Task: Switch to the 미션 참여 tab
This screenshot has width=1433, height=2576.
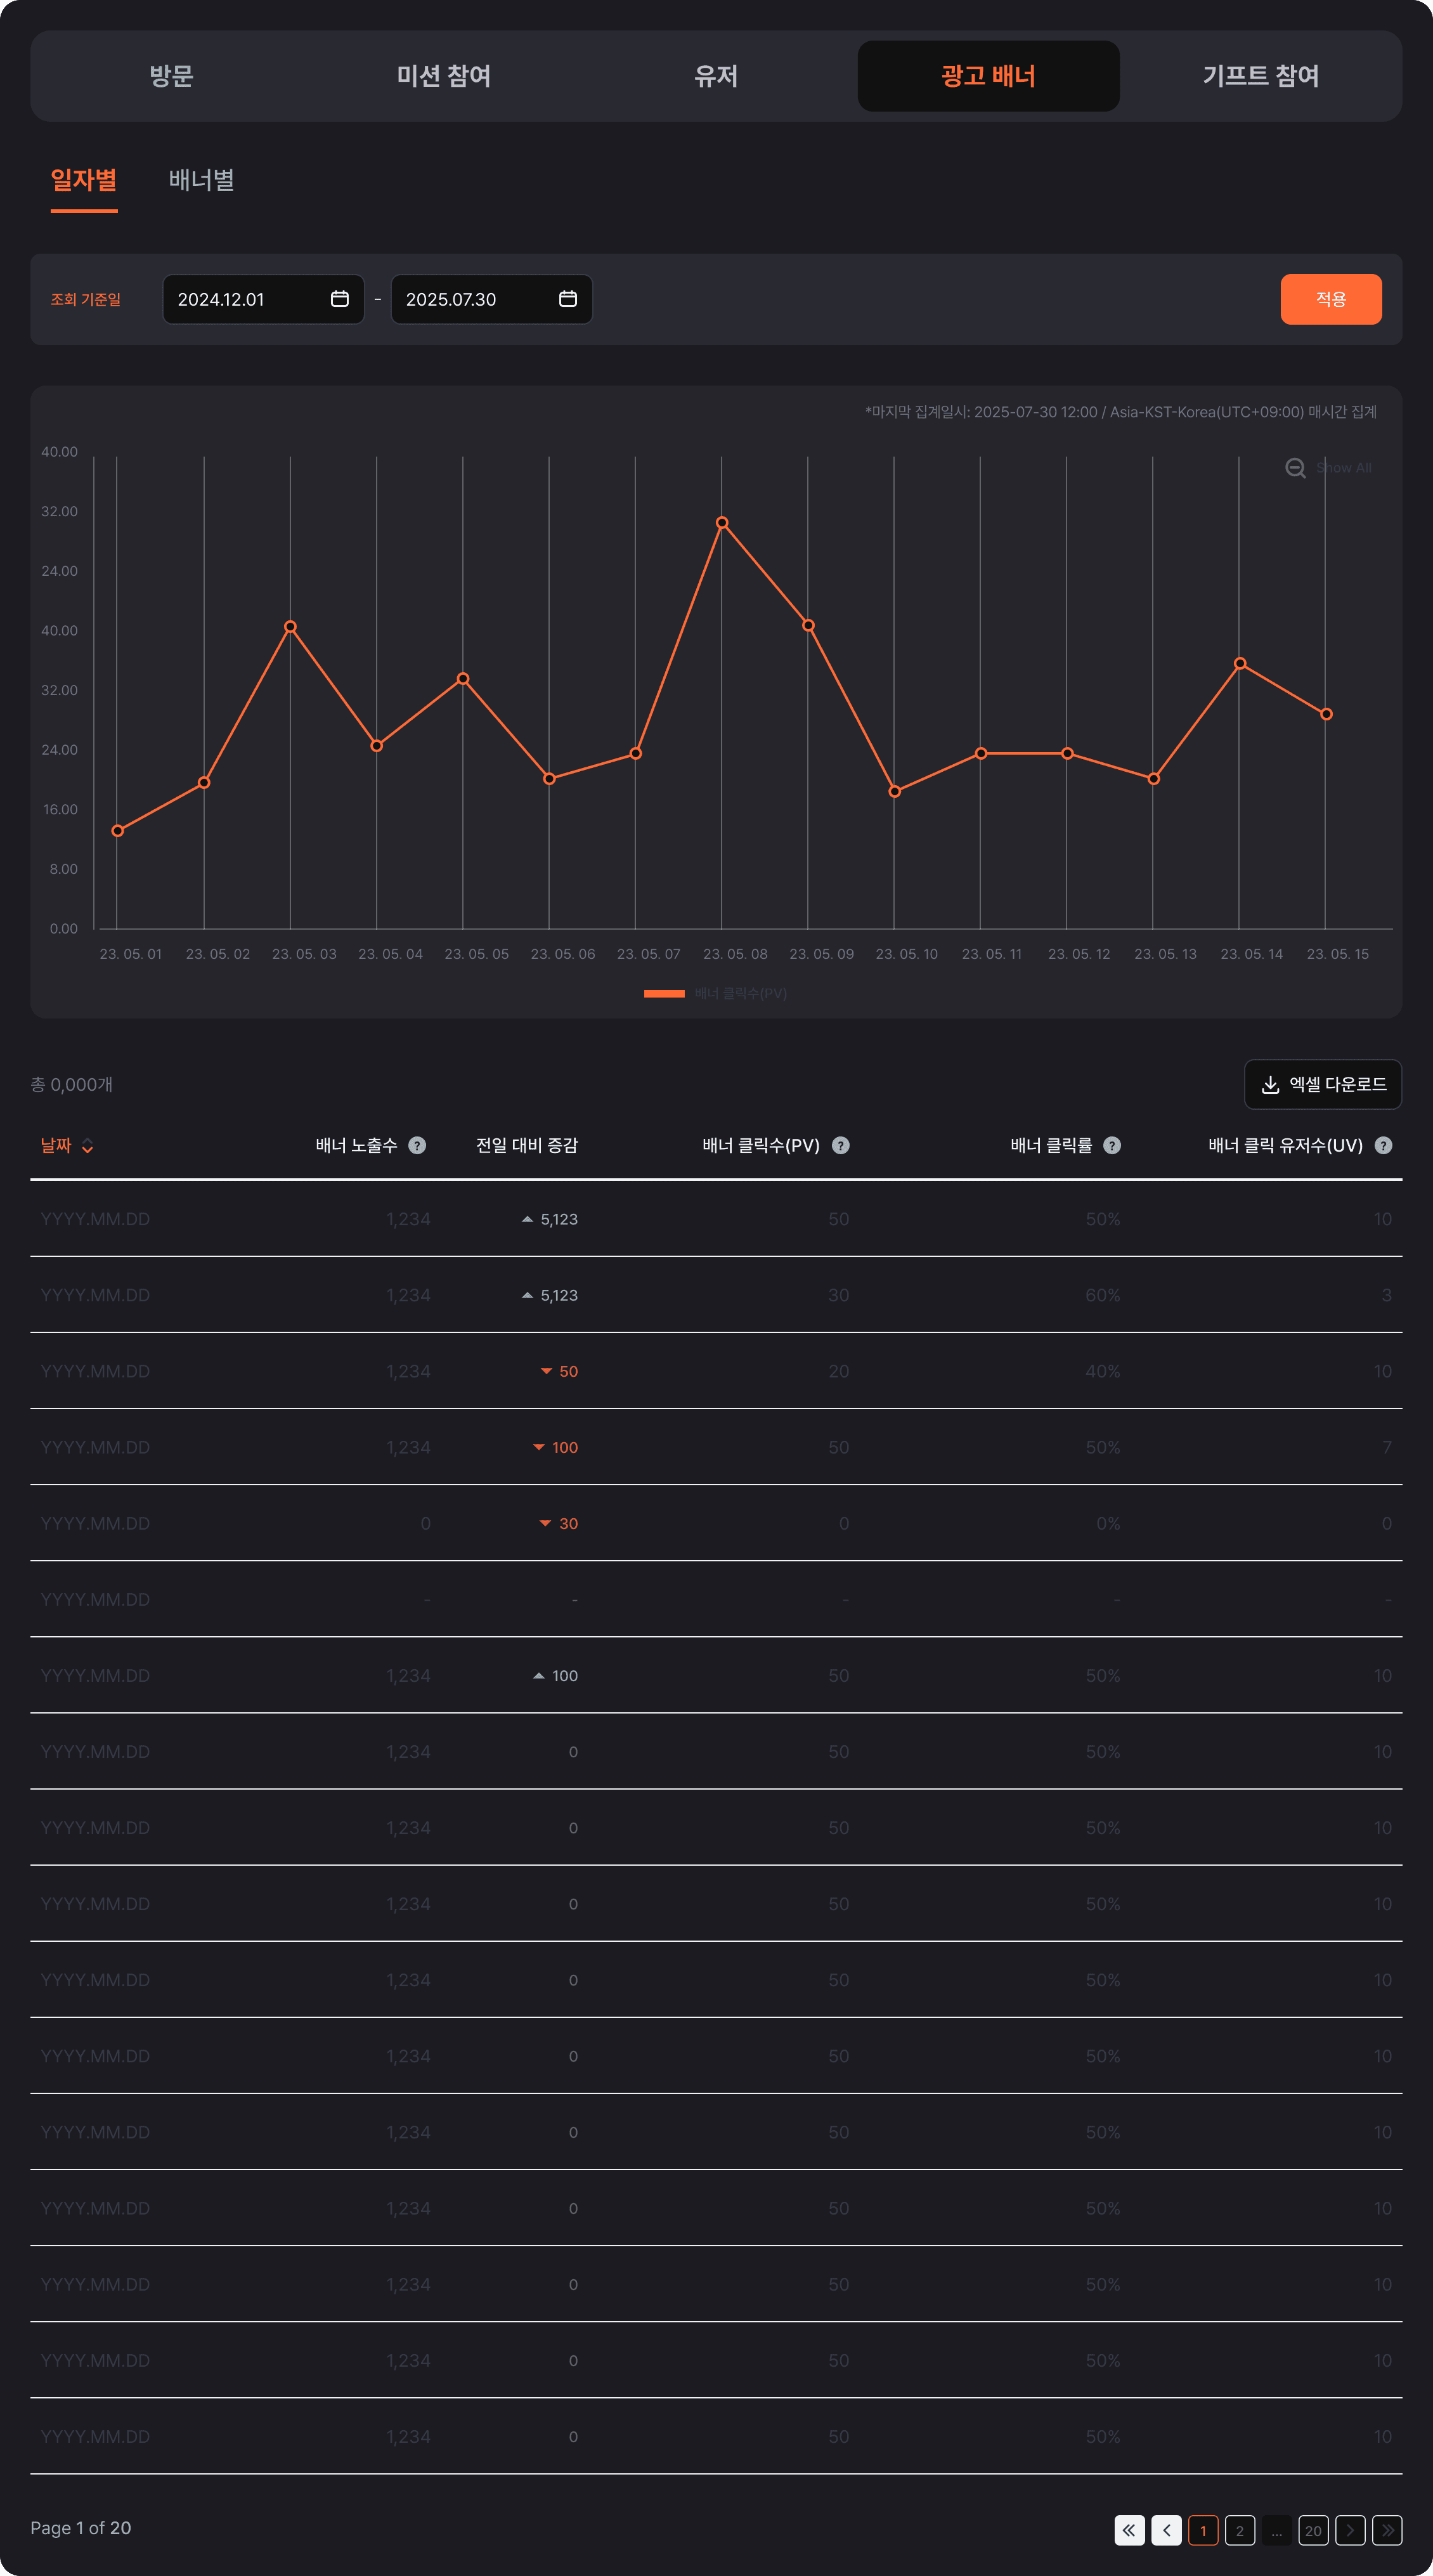Action: 443,76
